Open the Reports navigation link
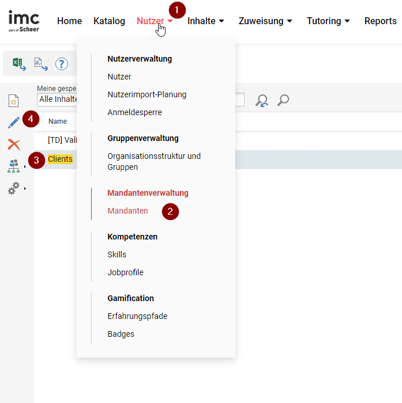The image size is (402, 403). (380, 21)
